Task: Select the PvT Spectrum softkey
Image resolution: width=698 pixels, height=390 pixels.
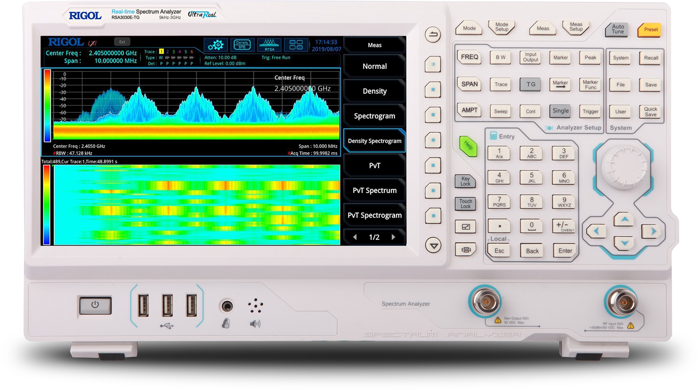Action: point(374,190)
